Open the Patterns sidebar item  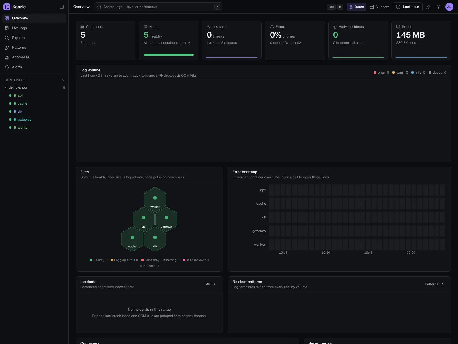coord(34,48)
